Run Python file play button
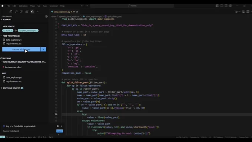The height and width of the screenshot is (142, 252). pyautogui.click(x=237, y=12)
